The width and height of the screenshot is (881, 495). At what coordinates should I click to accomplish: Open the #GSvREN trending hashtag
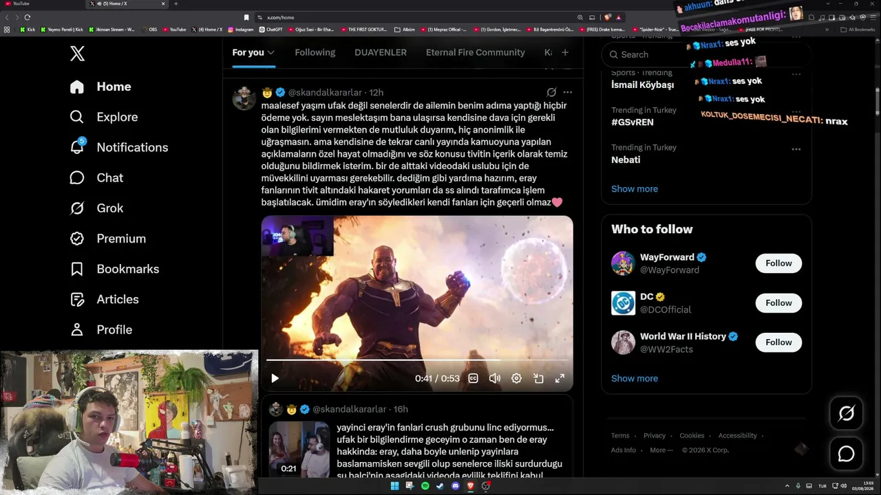(633, 122)
